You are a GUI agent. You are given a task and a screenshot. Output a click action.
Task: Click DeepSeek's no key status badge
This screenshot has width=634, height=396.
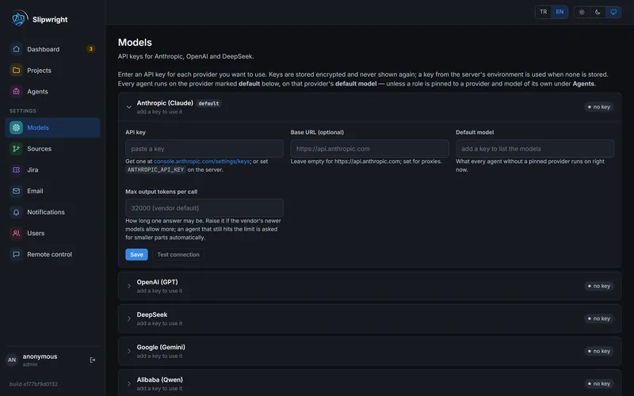599,318
